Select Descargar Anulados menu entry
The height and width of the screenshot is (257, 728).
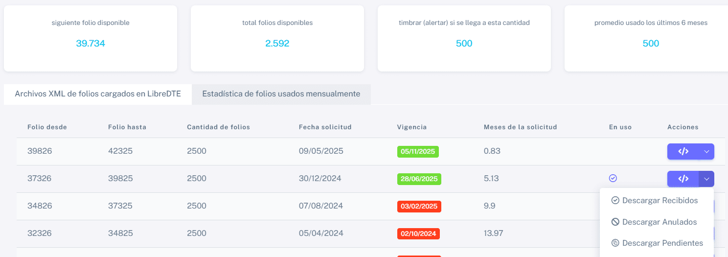(657, 222)
